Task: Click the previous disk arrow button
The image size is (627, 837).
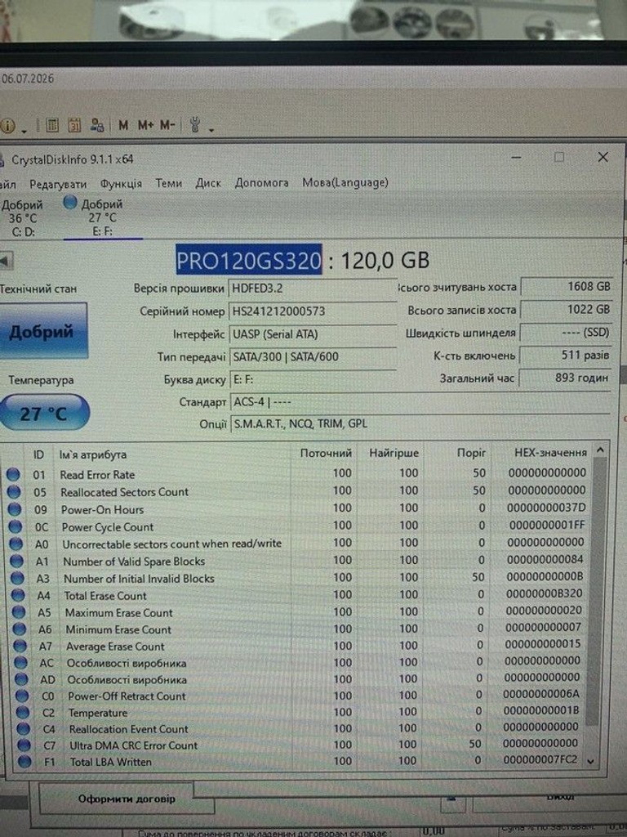Action: tap(6, 261)
